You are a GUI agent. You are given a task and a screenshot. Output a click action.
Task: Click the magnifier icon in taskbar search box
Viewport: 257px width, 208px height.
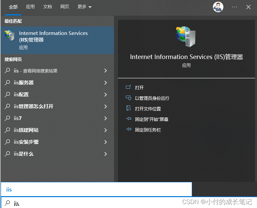click(x=7, y=203)
